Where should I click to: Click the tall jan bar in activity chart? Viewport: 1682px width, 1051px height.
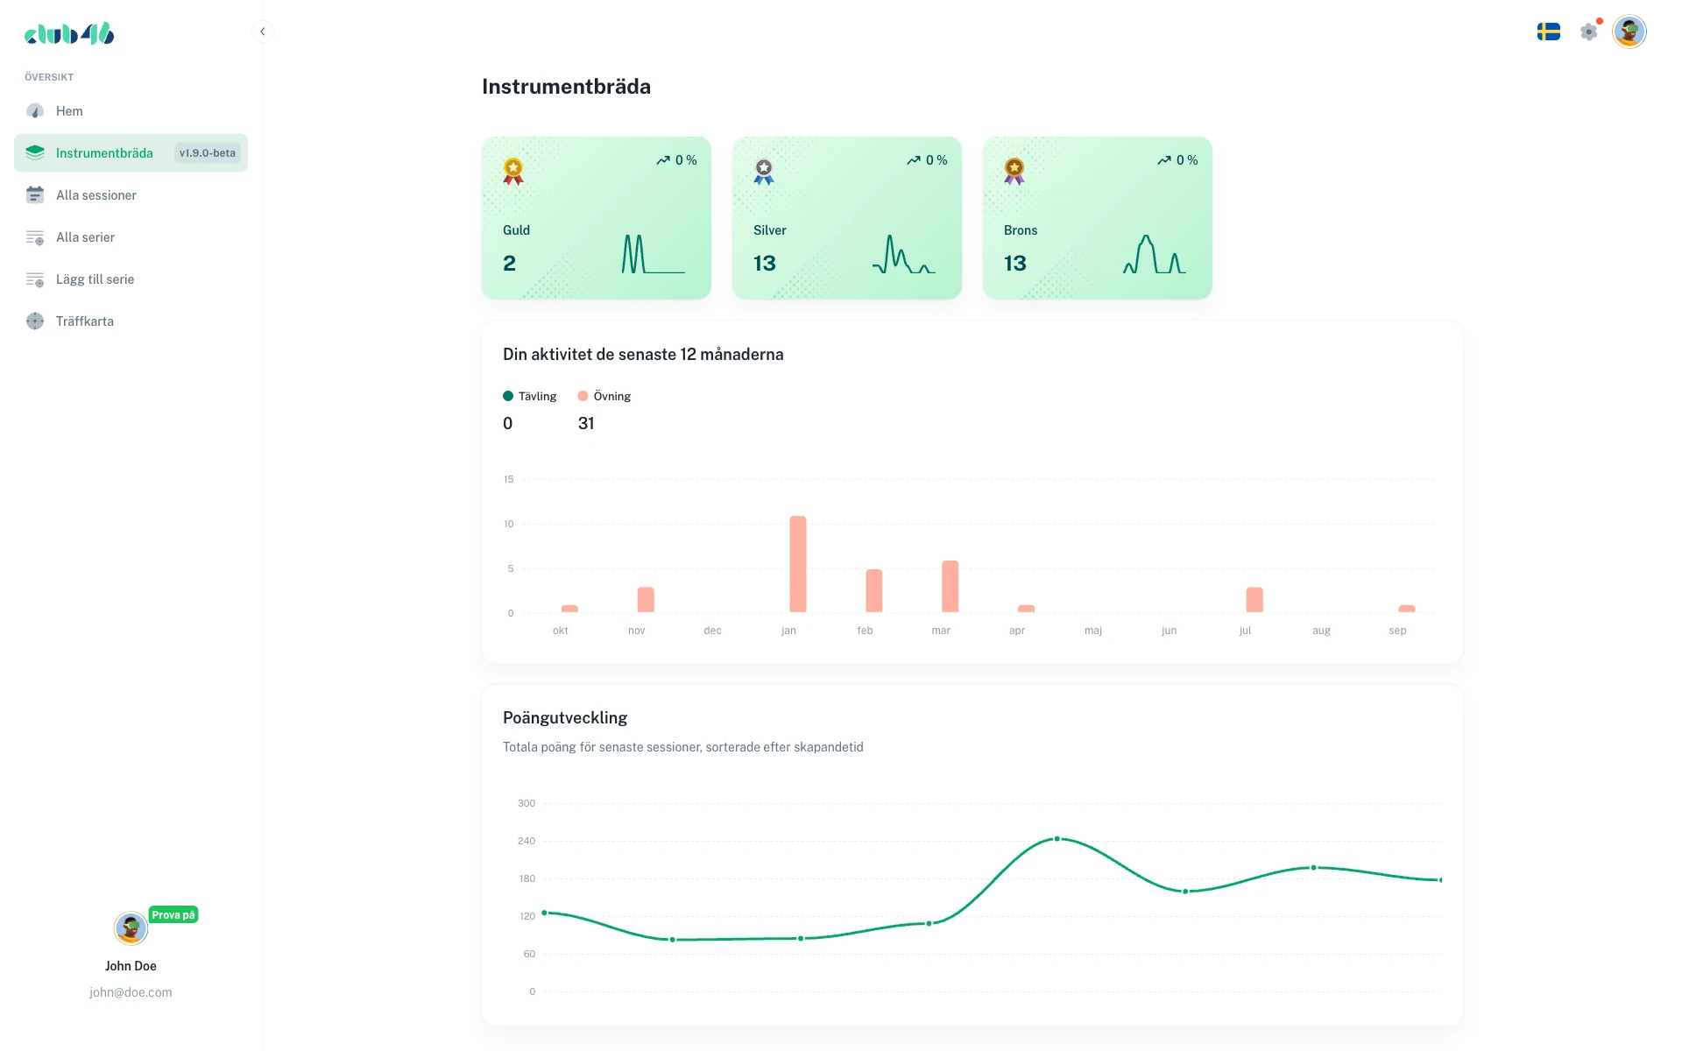798,565
